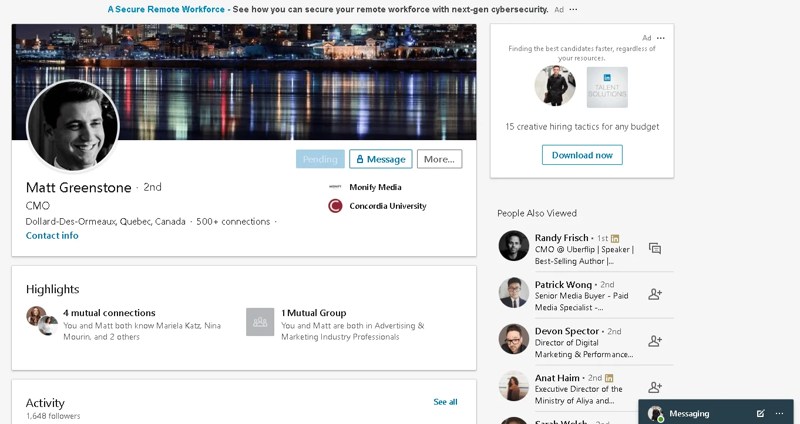Click the Pending connection button
800x424 pixels.
(320, 159)
